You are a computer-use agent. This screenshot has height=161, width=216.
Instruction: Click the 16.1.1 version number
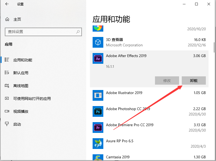coord(110,66)
